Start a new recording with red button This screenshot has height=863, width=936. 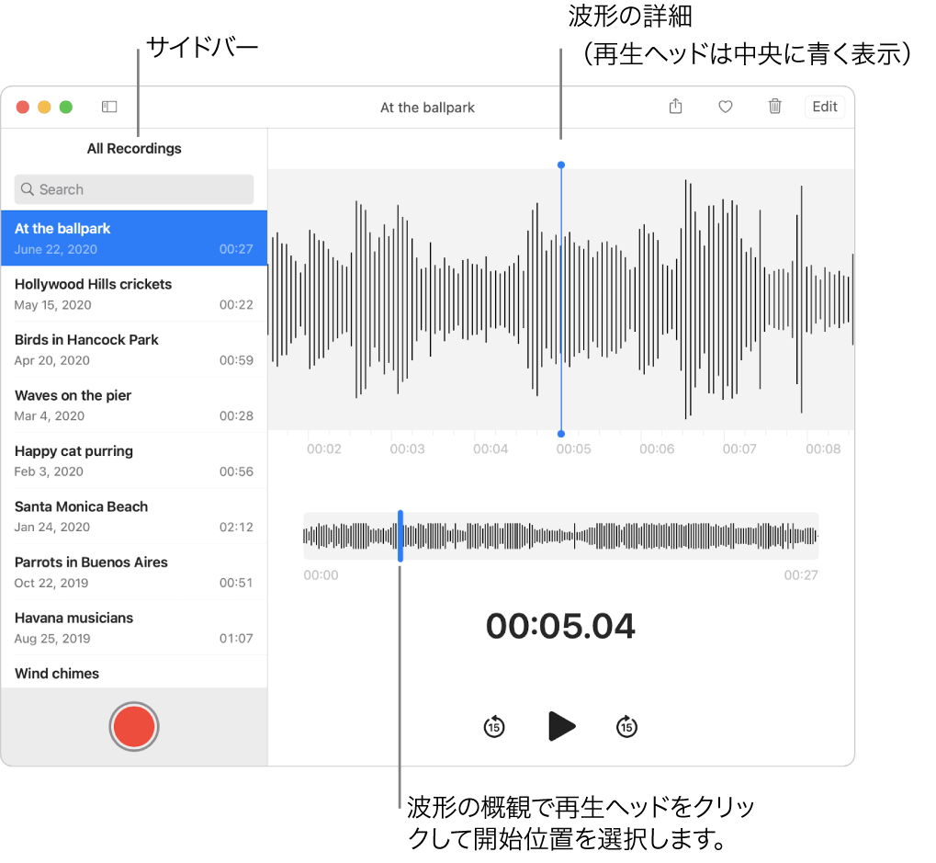click(x=134, y=726)
